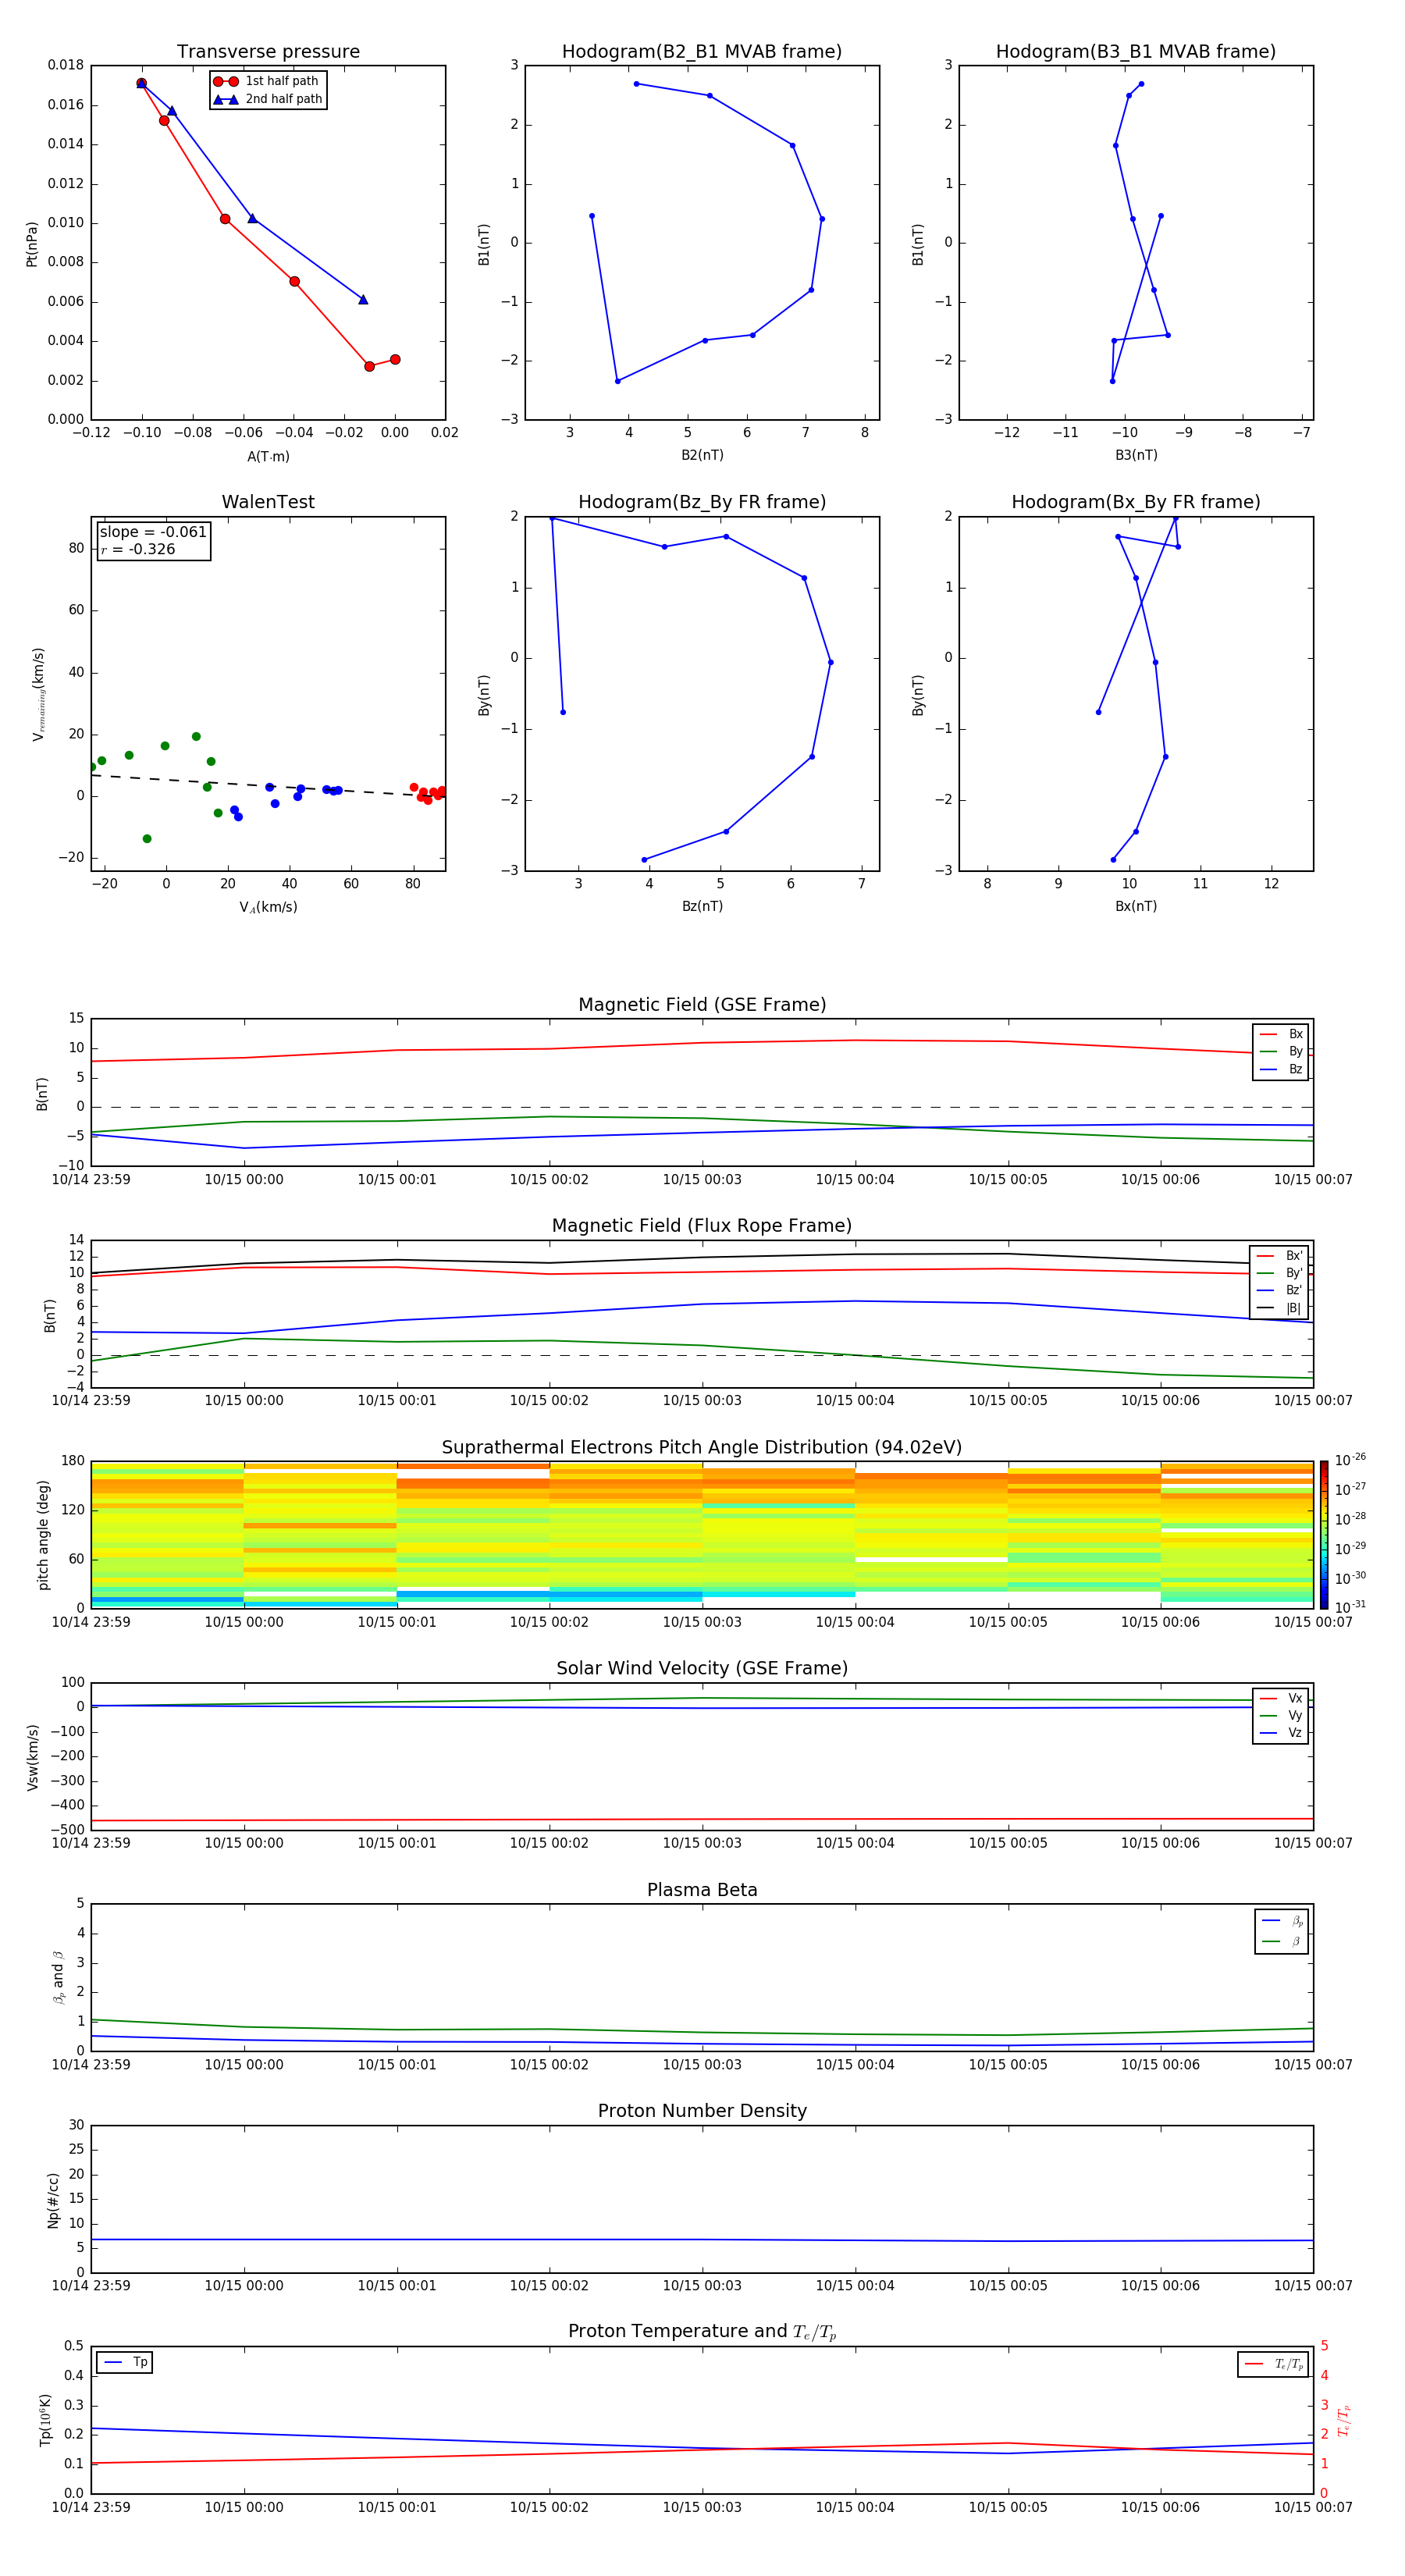
Task: Click the "V_A(km/s)" x-axis label
Action: [268, 907]
